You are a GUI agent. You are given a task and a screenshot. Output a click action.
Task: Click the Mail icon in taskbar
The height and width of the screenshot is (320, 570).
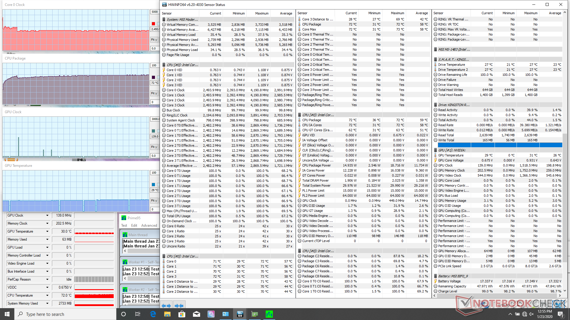[196, 314]
